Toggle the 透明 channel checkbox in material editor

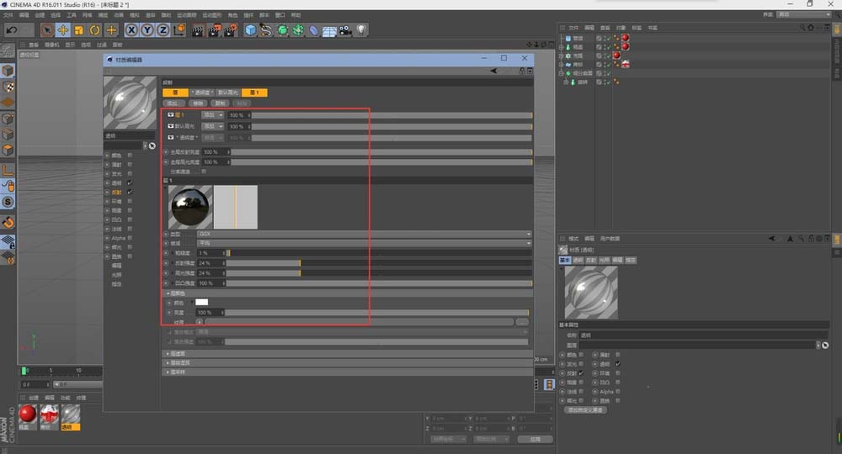[x=130, y=182]
